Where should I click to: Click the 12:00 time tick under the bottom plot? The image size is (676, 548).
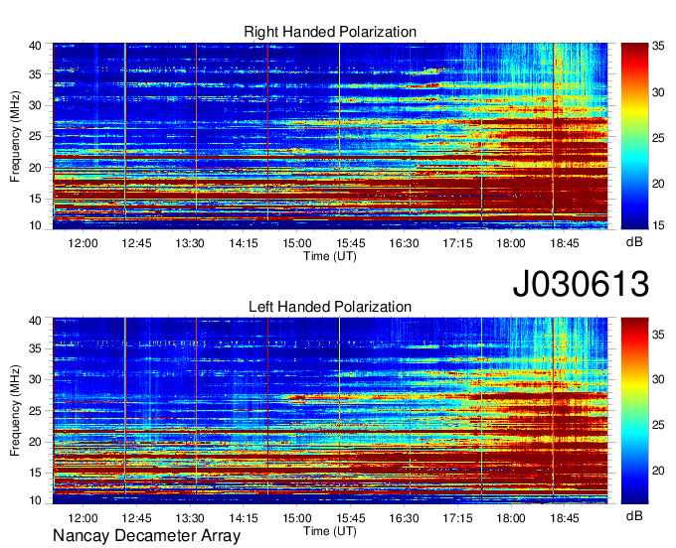[83, 518]
